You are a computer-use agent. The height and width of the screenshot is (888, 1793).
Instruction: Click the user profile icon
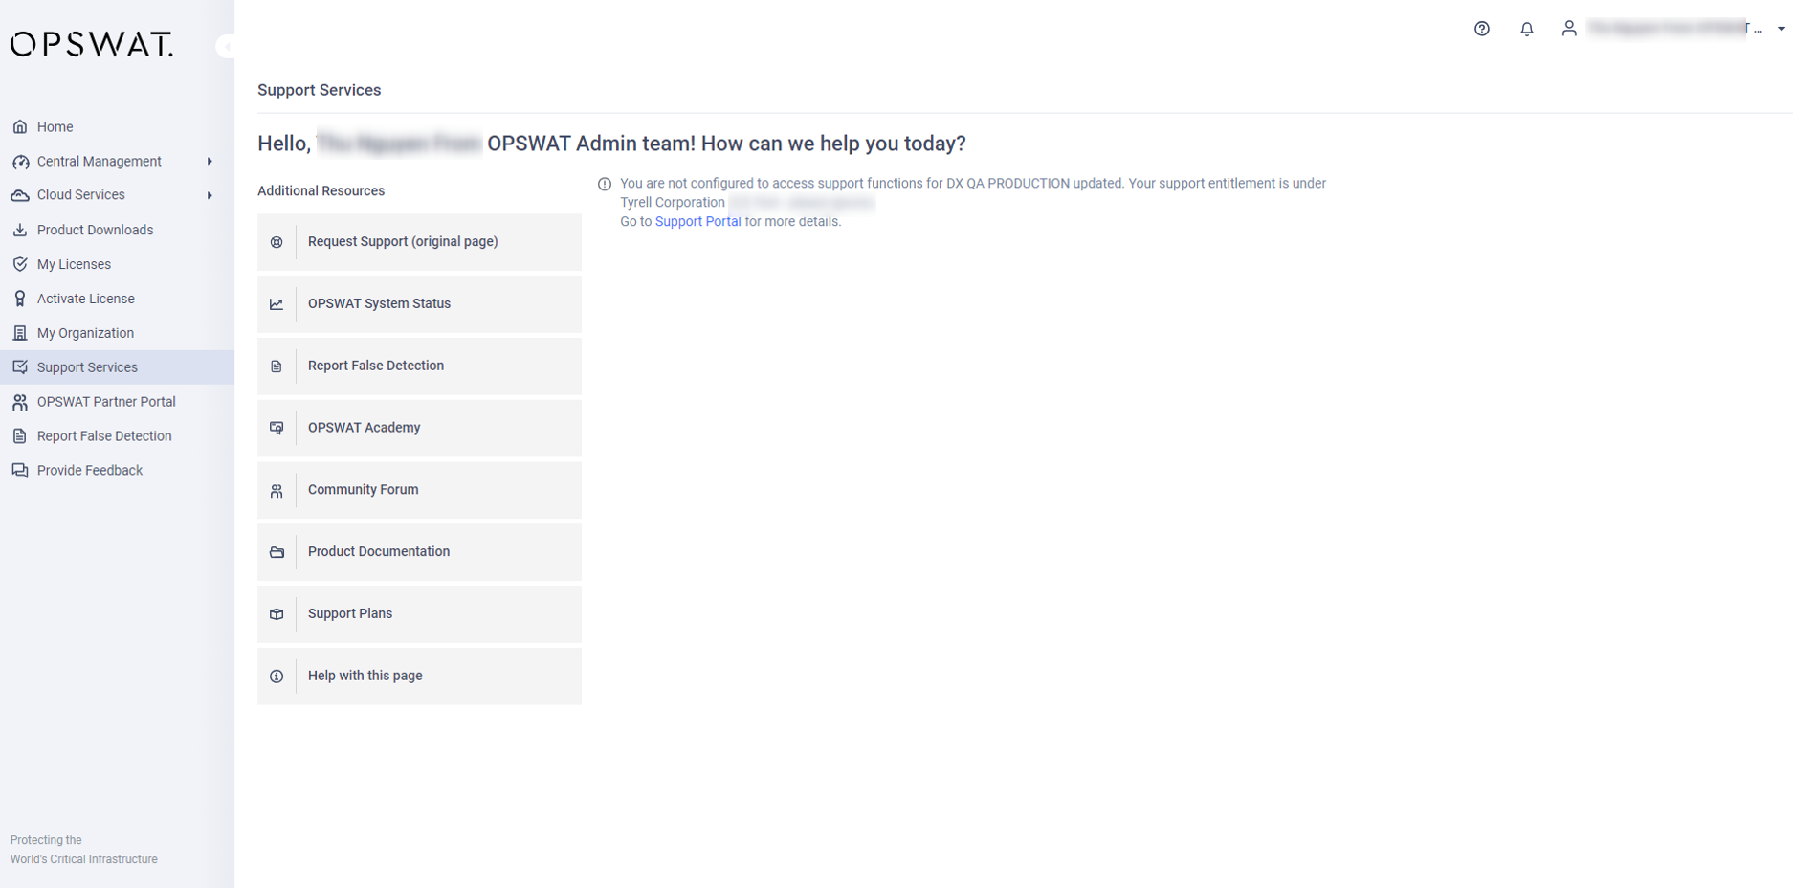click(1569, 29)
